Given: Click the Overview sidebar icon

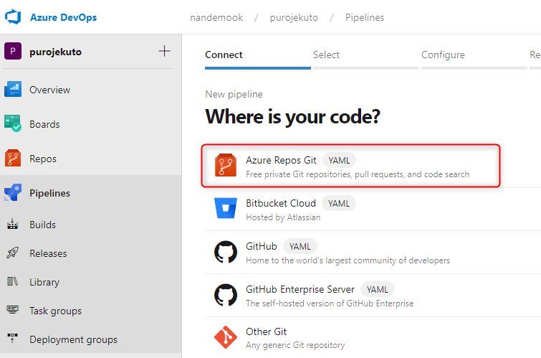Looking at the screenshot, I should (x=13, y=89).
